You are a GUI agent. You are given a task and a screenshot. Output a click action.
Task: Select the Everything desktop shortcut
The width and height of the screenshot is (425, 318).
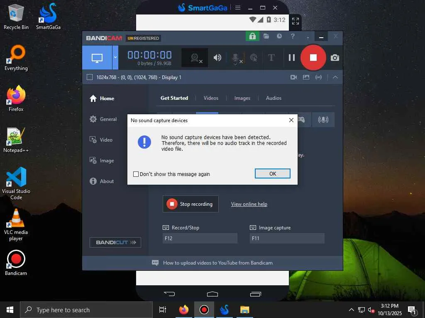coord(16,58)
